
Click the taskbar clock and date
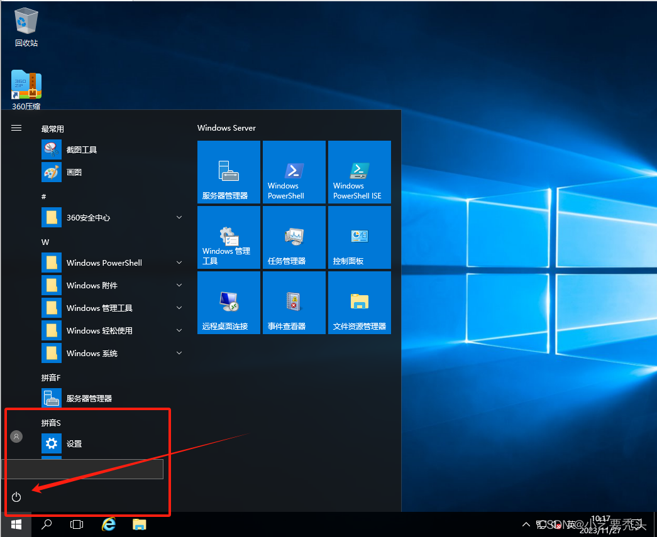click(600, 524)
